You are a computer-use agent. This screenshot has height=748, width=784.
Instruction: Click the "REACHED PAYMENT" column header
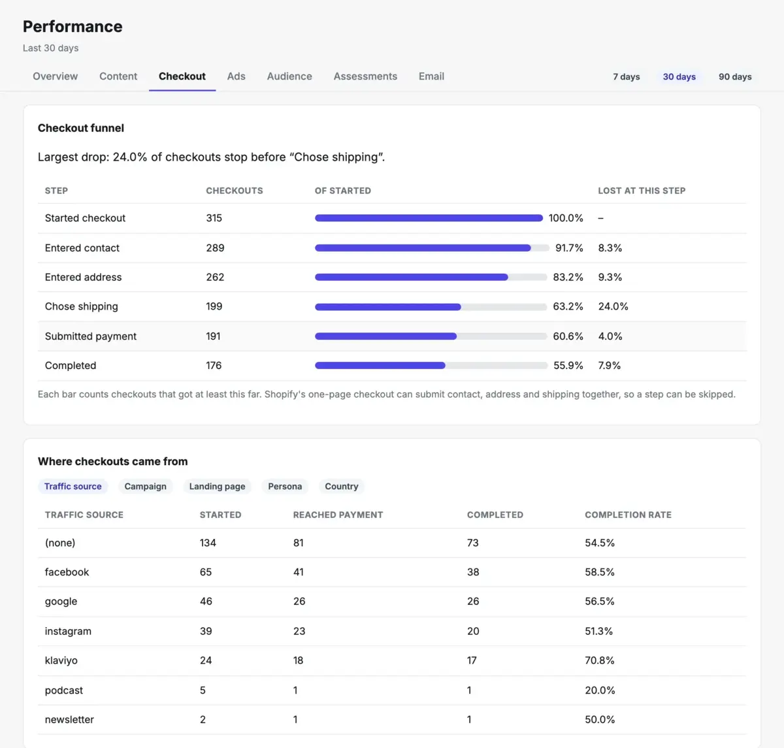click(x=338, y=515)
